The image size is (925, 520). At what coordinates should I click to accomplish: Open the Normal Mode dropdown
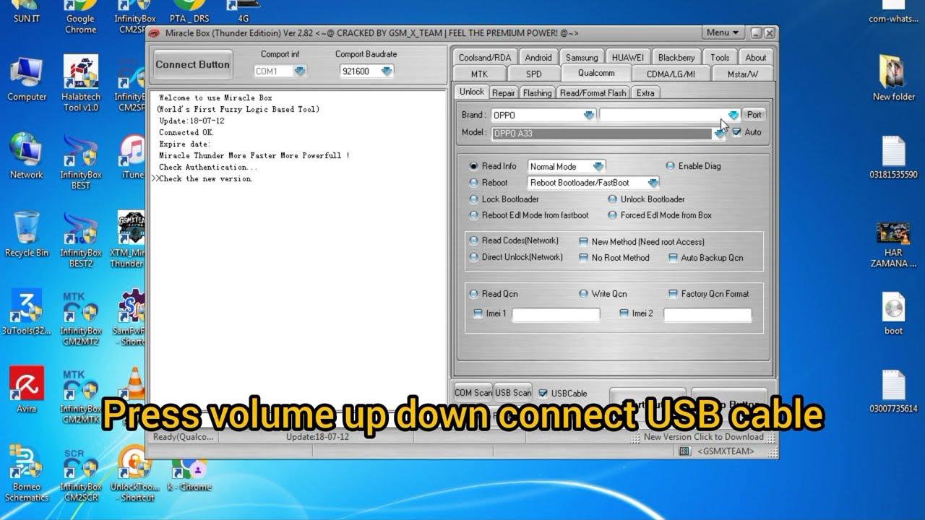click(x=598, y=166)
